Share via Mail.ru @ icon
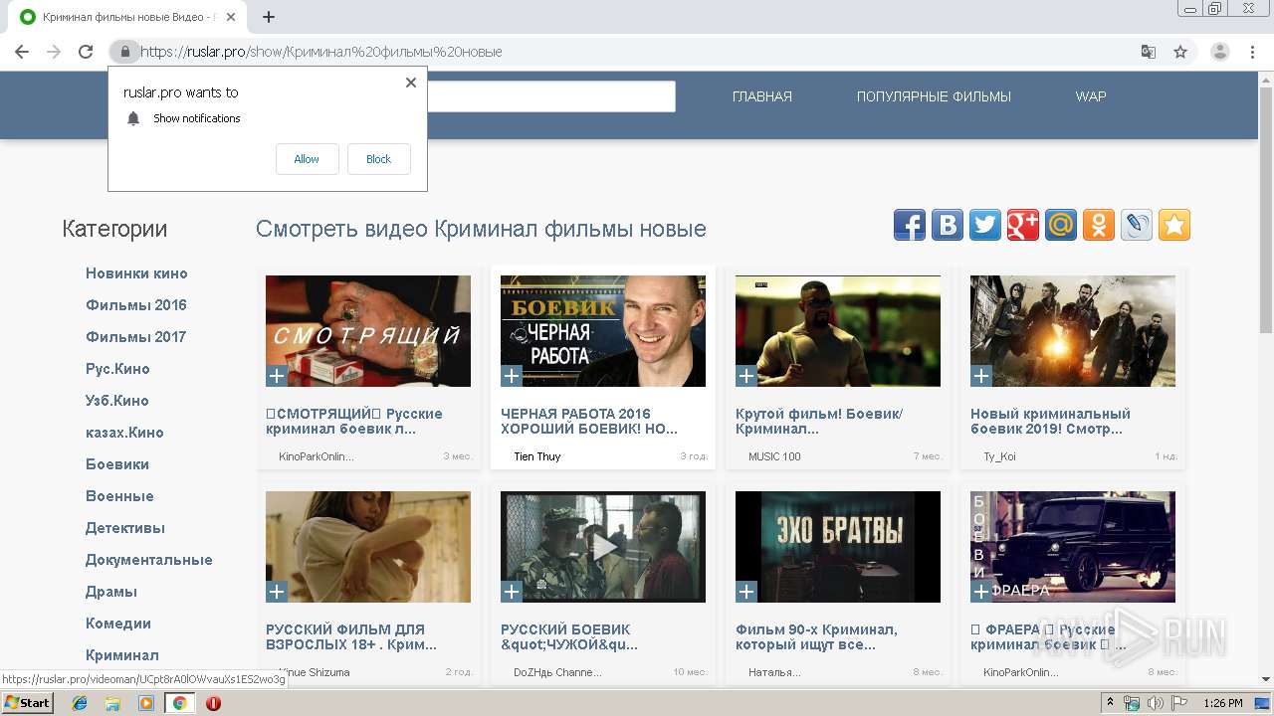Image resolution: width=1274 pixels, height=716 pixels. (1060, 225)
